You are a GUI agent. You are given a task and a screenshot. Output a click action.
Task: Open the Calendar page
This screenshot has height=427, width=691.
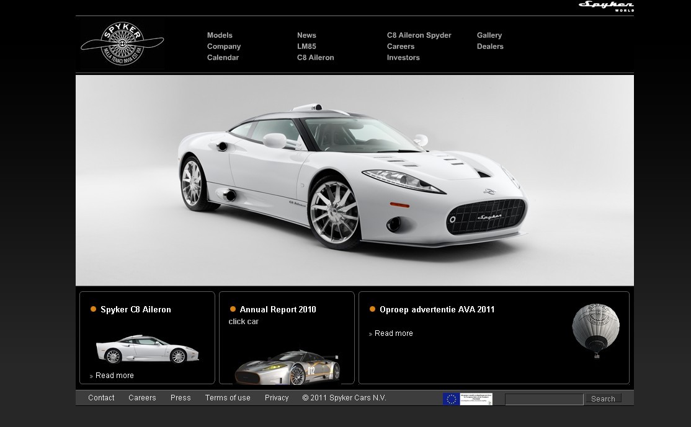tap(223, 58)
